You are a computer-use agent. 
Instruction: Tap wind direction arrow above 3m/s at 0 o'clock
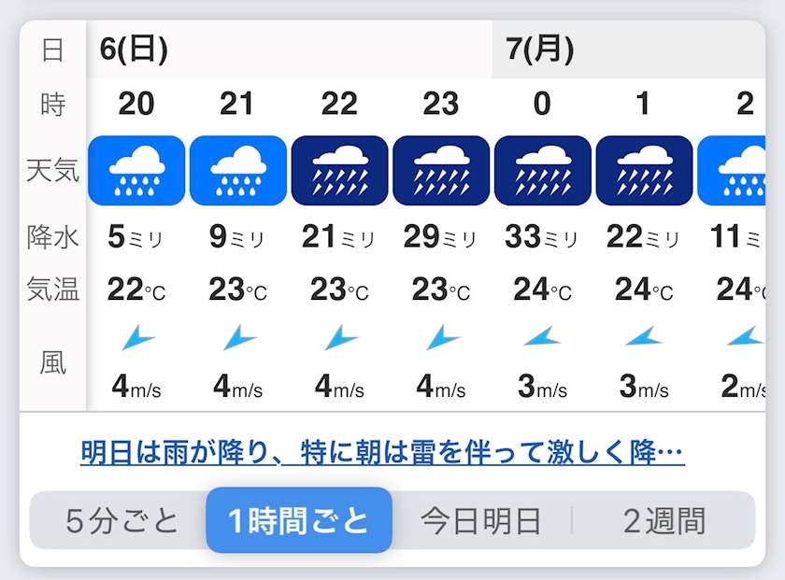pyautogui.click(x=543, y=336)
